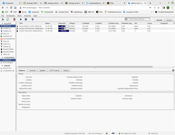Open the Szerkesztés menu
The width and height of the screenshot is (175, 135).
pyautogui.click(x=11, y=16)
